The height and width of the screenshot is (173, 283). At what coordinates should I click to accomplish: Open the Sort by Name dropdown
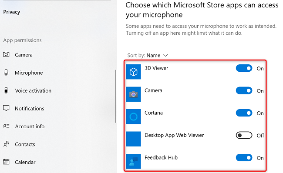point(148,55)
